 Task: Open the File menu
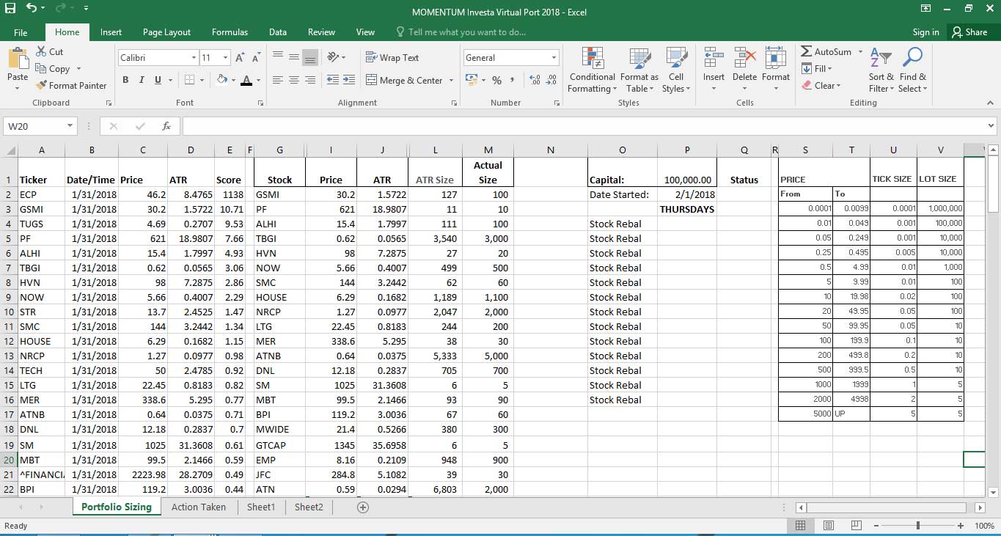[21, 32]
